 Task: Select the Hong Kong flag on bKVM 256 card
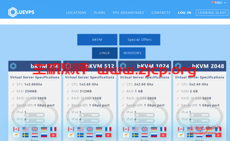pos(53,135)
